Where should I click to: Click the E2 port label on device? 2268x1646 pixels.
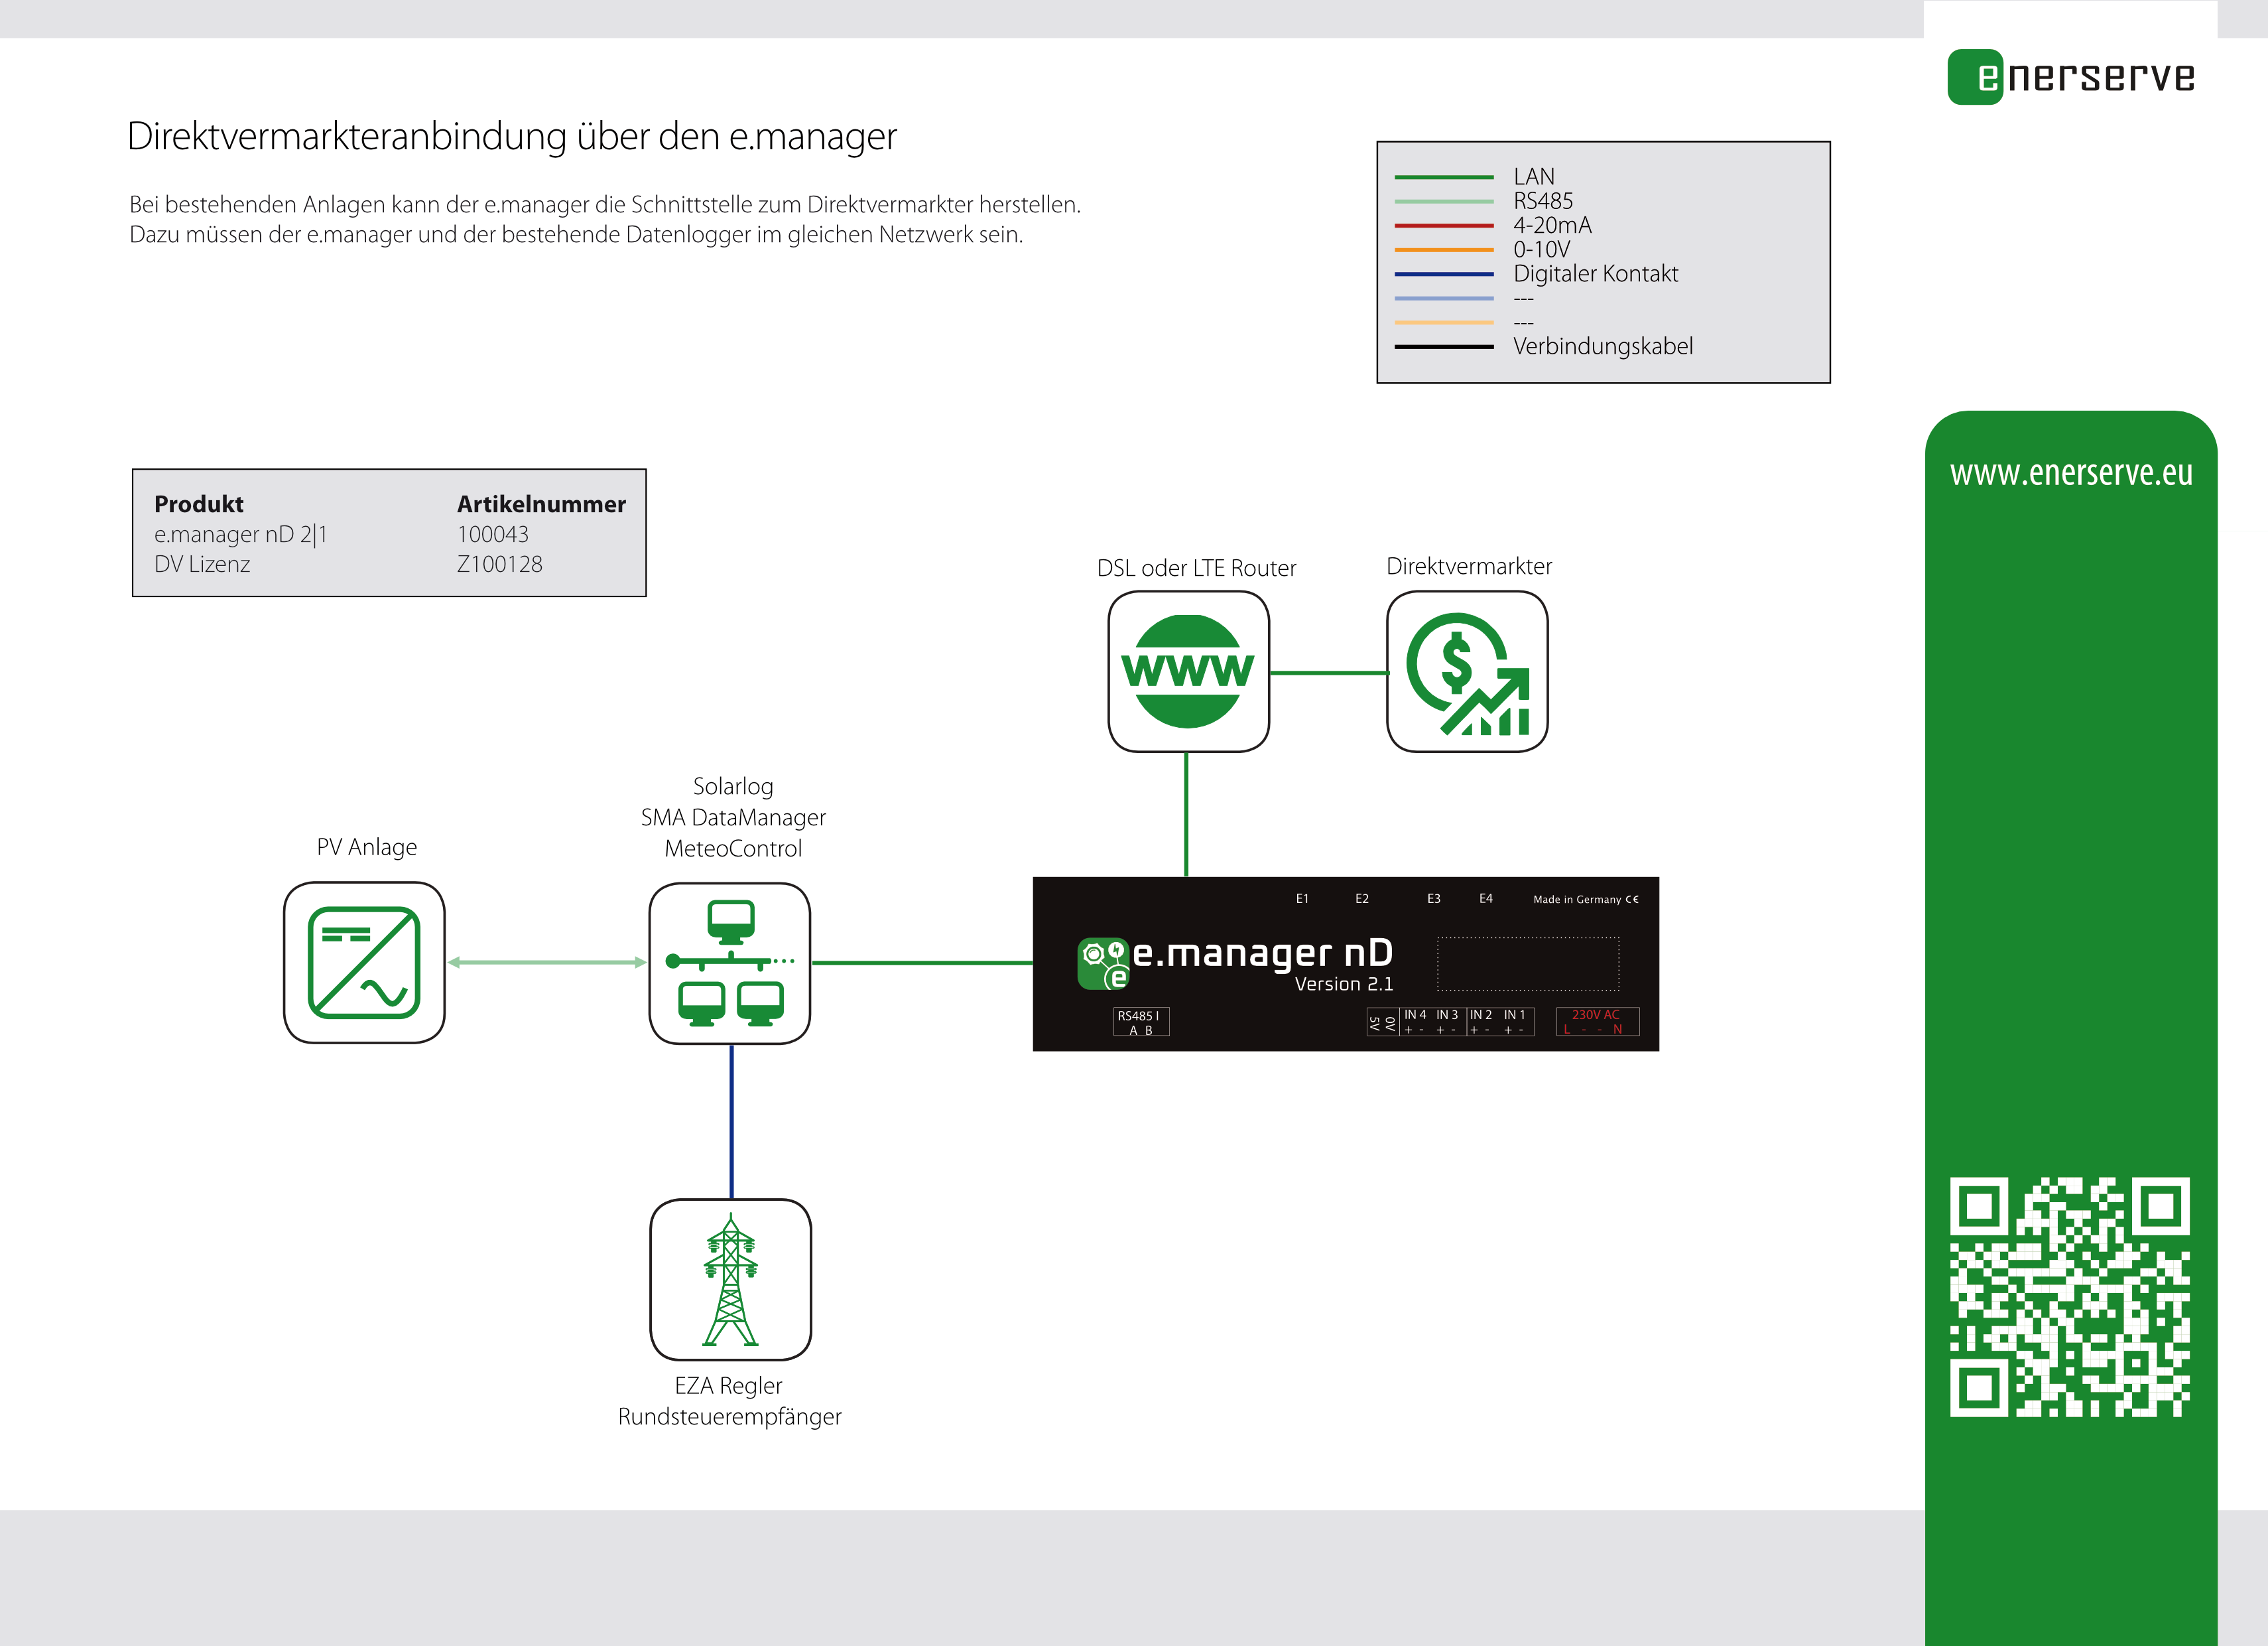pos(1362,898)
